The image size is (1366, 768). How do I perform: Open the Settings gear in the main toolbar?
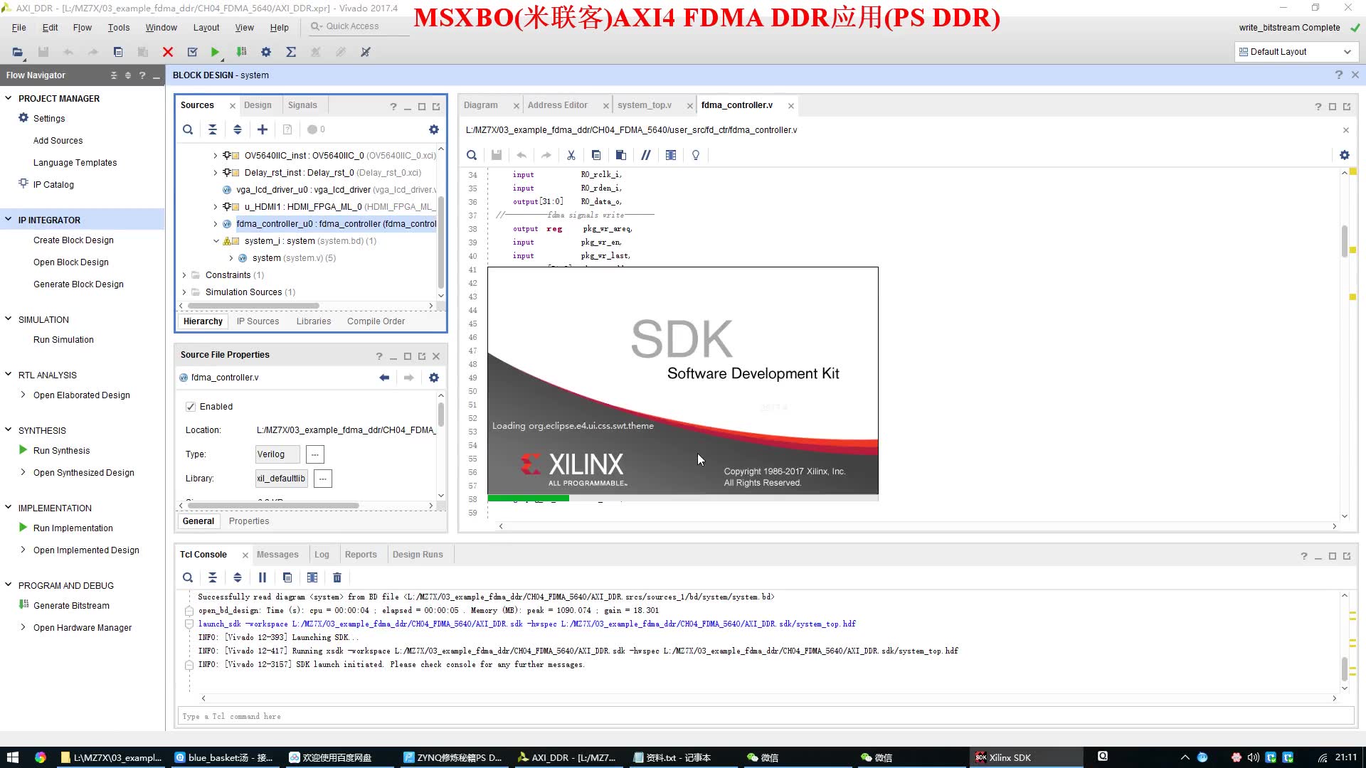point(265,51)
